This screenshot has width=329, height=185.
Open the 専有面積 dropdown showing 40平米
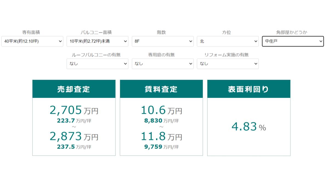pos(32,41)
